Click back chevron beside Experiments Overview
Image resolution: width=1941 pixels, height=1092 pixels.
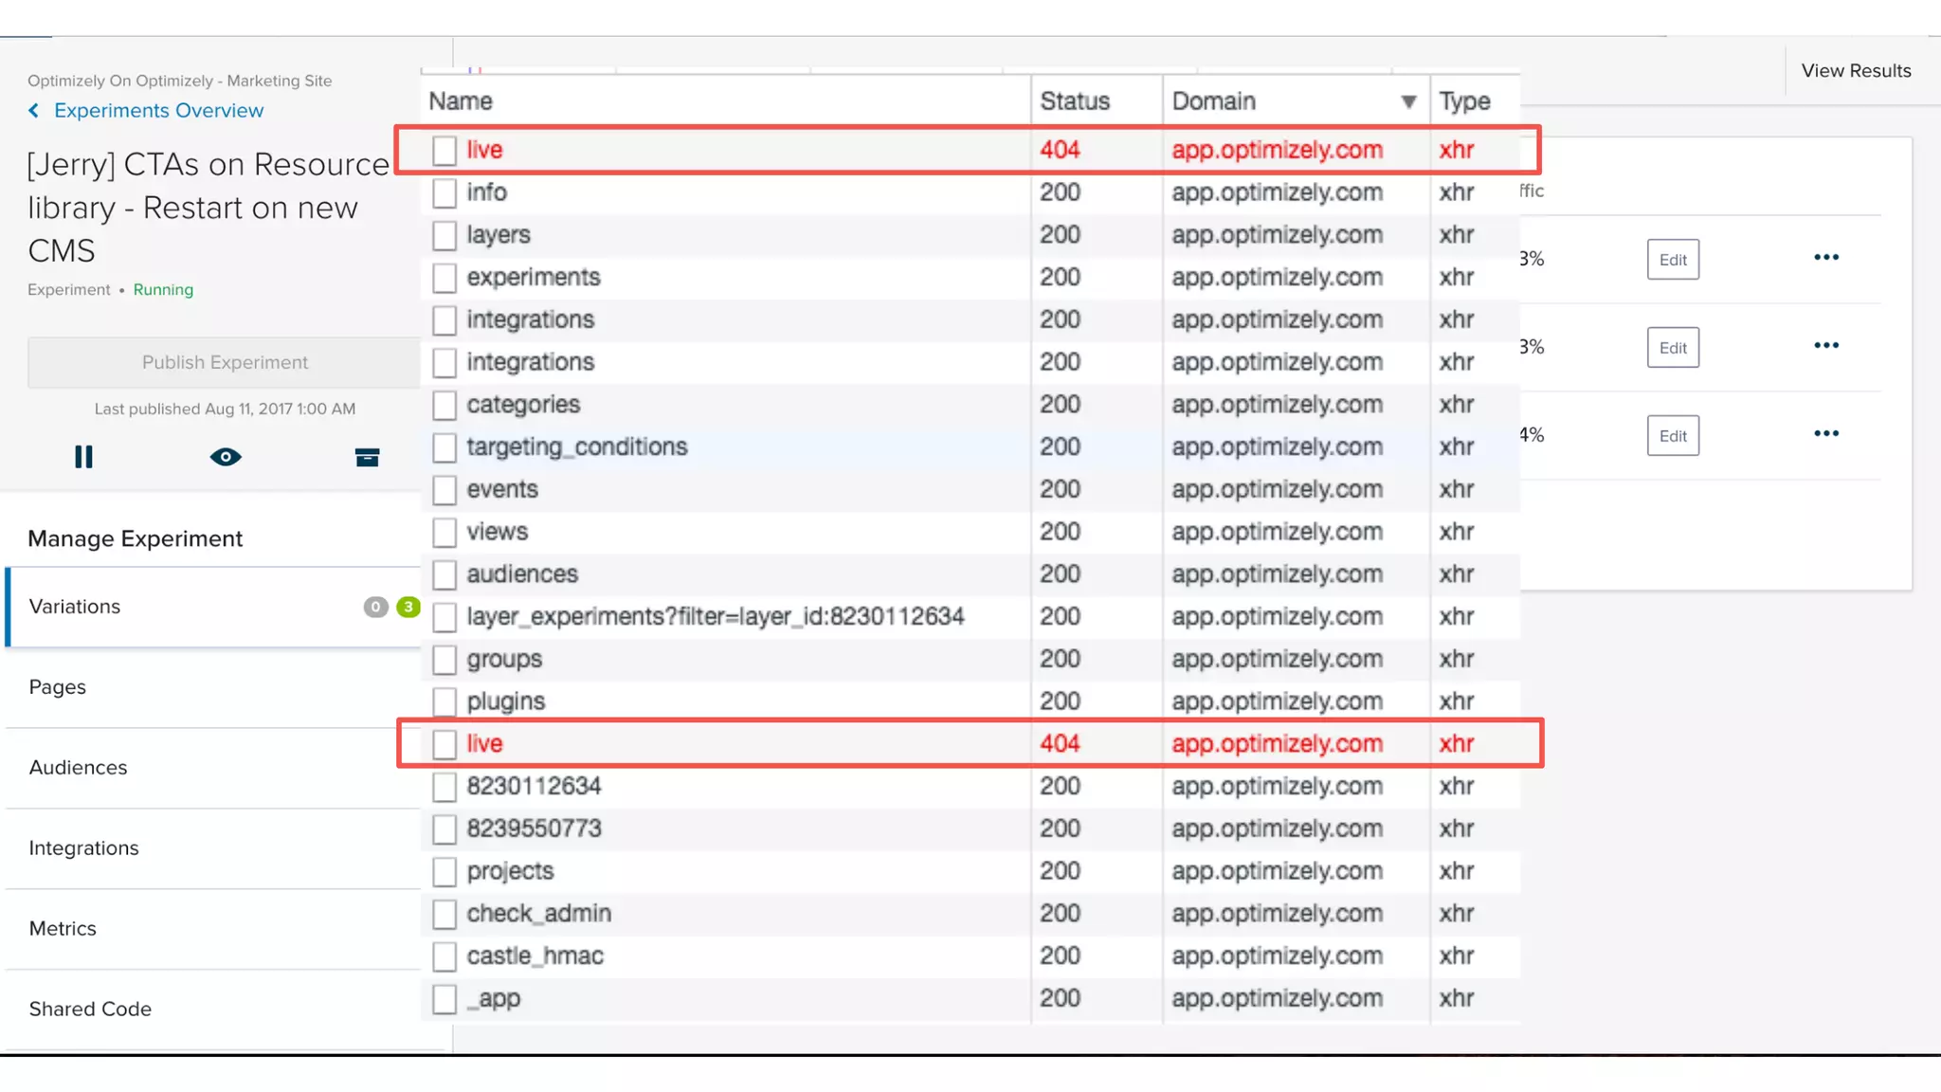[34, 111]
